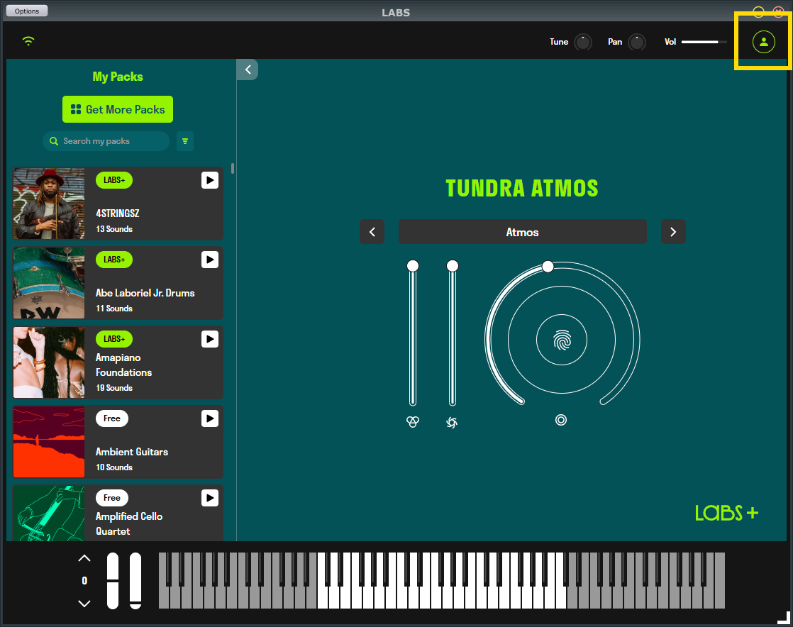Image resolution: width=793 pixels, height=627 pixels.
Task: Click the LABS+ badge on Amapiano Foundations
Action: pyautogui.click(x=114, y=339)
